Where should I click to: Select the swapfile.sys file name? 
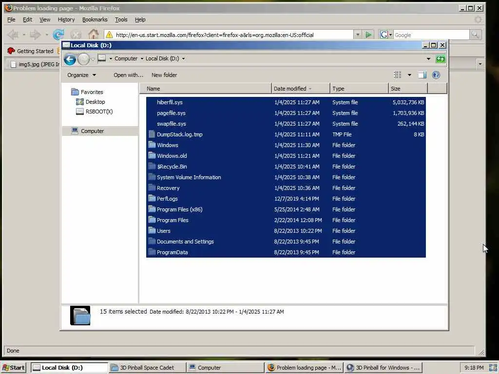pos(171,124)
